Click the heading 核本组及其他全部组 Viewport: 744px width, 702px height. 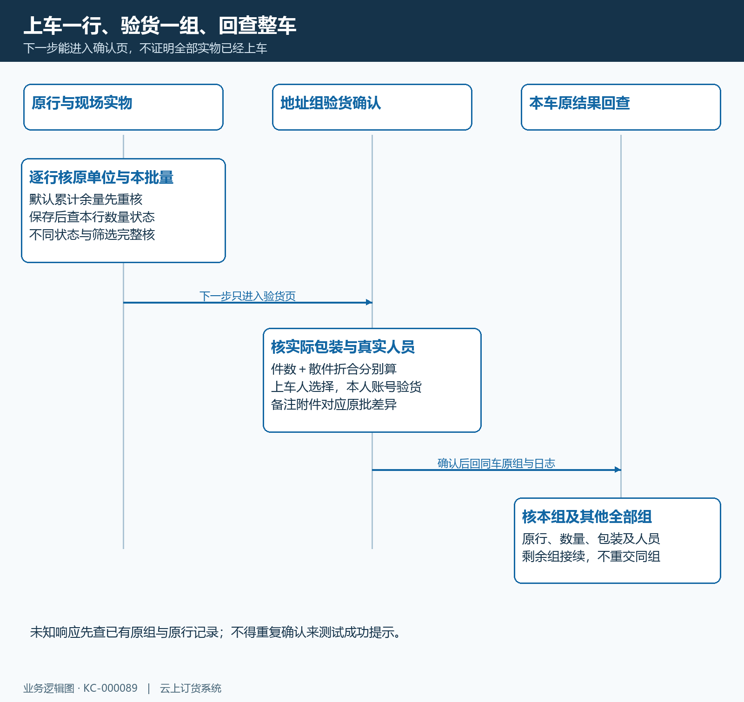[587, 517]
